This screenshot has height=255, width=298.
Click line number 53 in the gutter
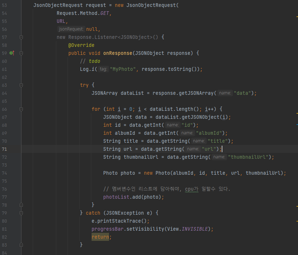(4, 5)
